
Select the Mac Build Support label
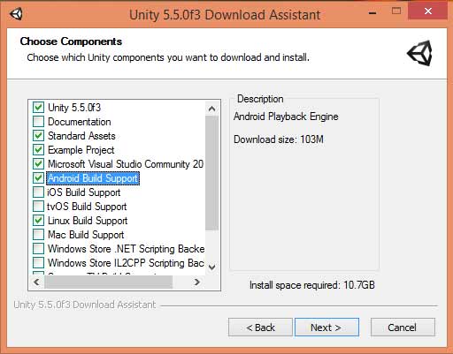coord(86,235)
